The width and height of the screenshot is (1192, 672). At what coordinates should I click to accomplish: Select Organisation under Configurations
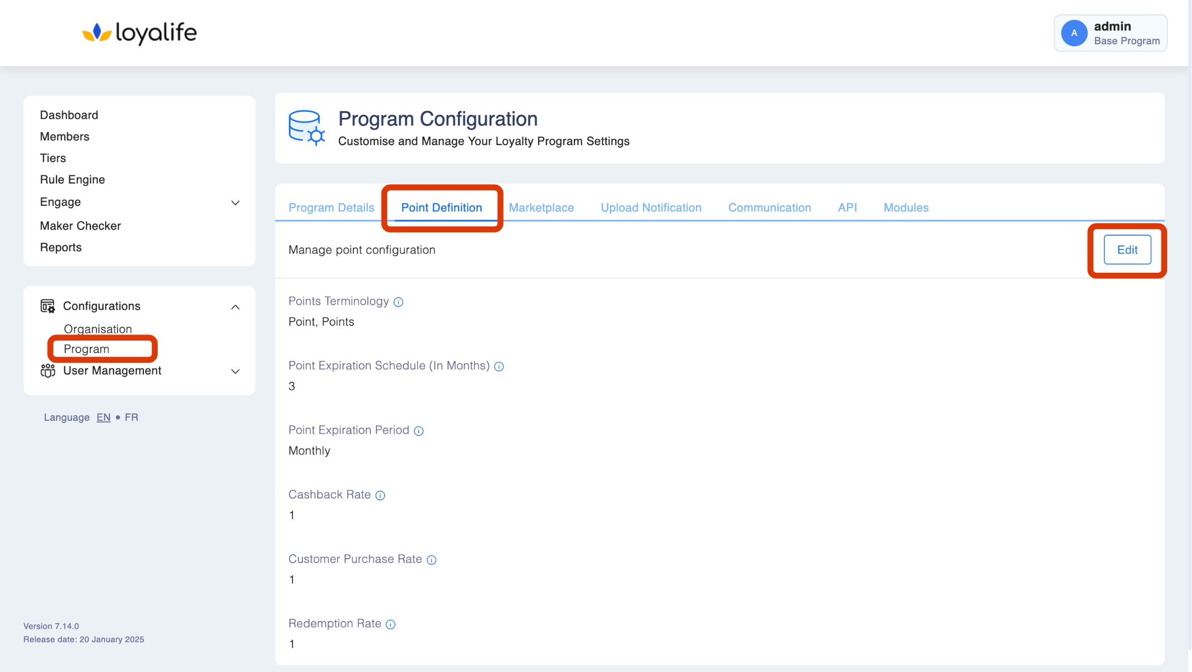(x=97, y=329)
